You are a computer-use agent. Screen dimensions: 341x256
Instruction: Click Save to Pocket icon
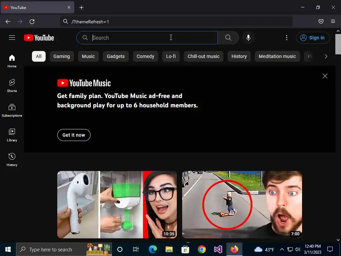(321, 21)
